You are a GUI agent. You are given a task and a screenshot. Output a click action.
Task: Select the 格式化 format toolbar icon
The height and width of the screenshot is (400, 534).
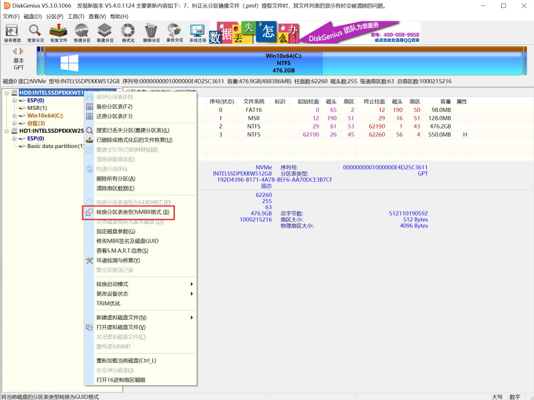[x=128, y=32]
